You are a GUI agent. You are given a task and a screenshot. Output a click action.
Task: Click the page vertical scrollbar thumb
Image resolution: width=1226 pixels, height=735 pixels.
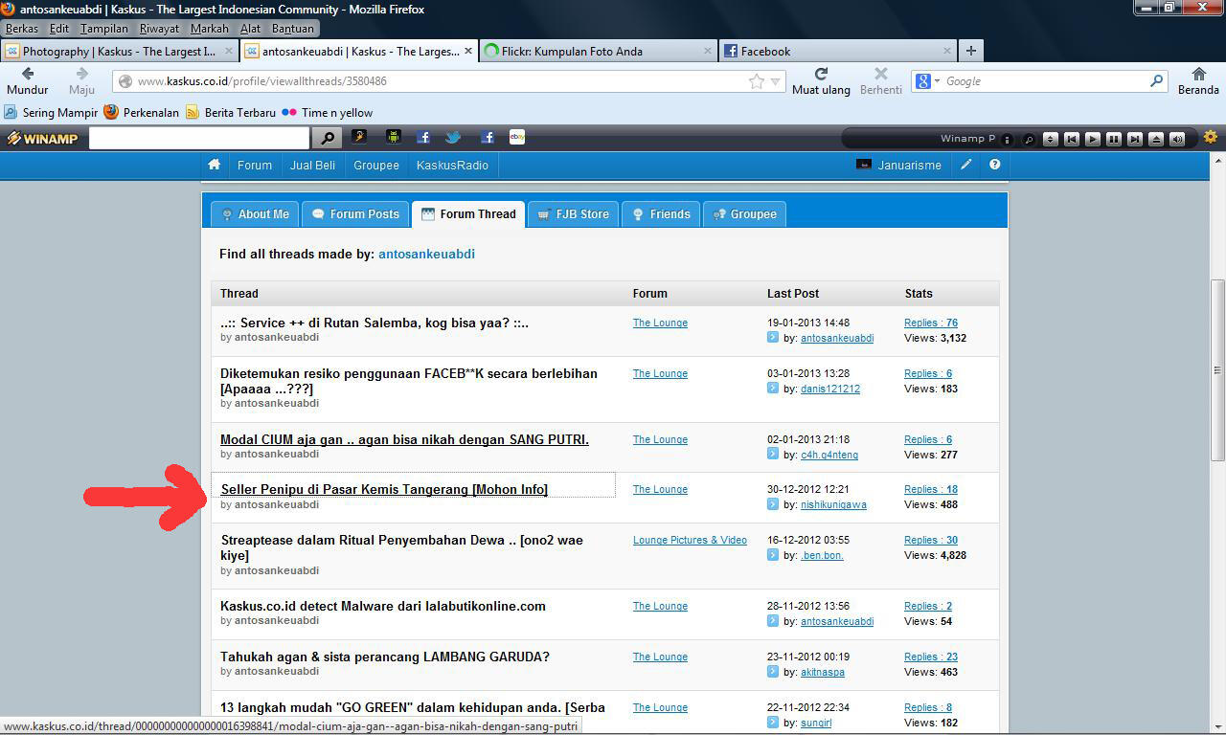point(1217,369)
